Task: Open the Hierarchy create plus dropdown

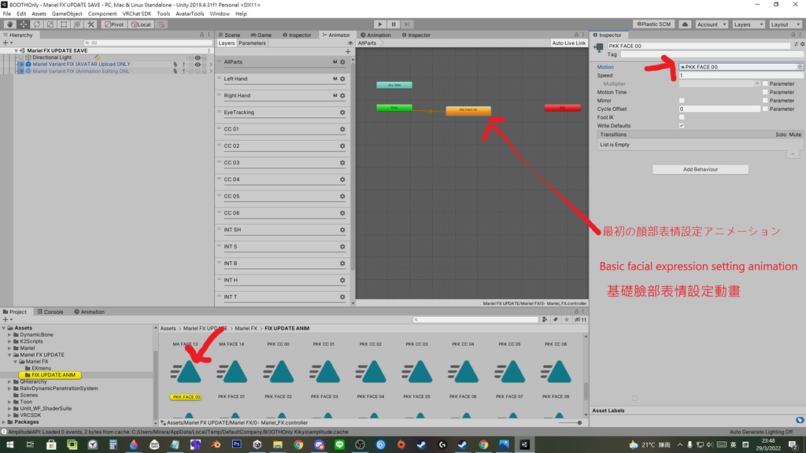Action: click(x=7, y=43)
